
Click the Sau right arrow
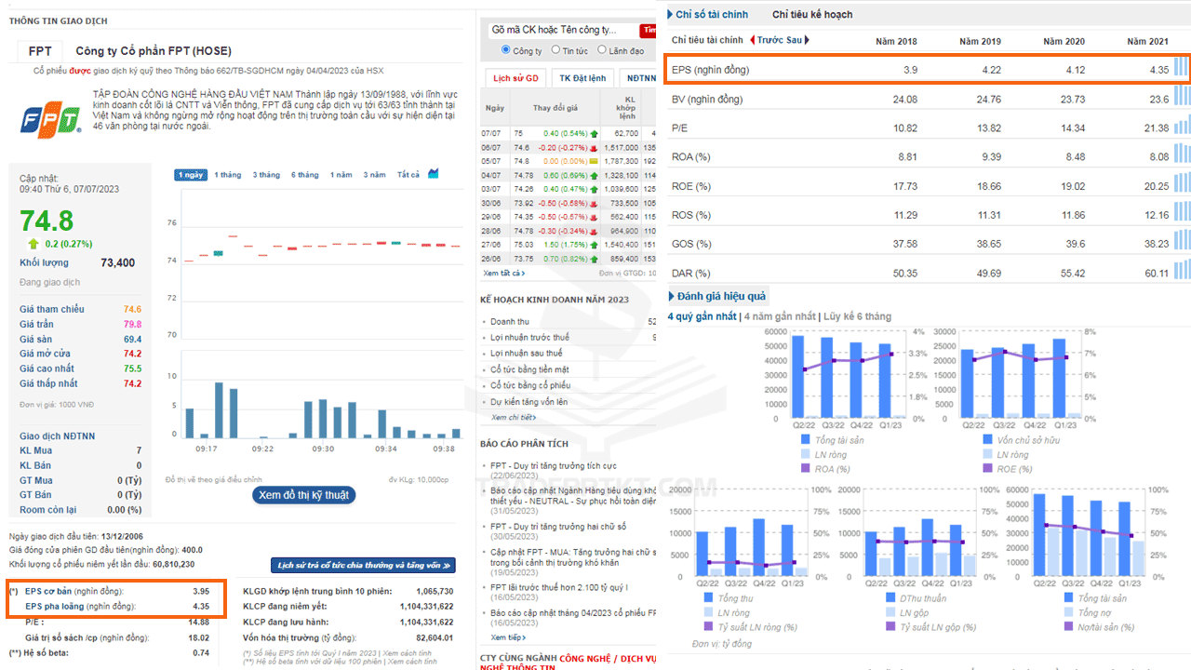click(807, 40)
